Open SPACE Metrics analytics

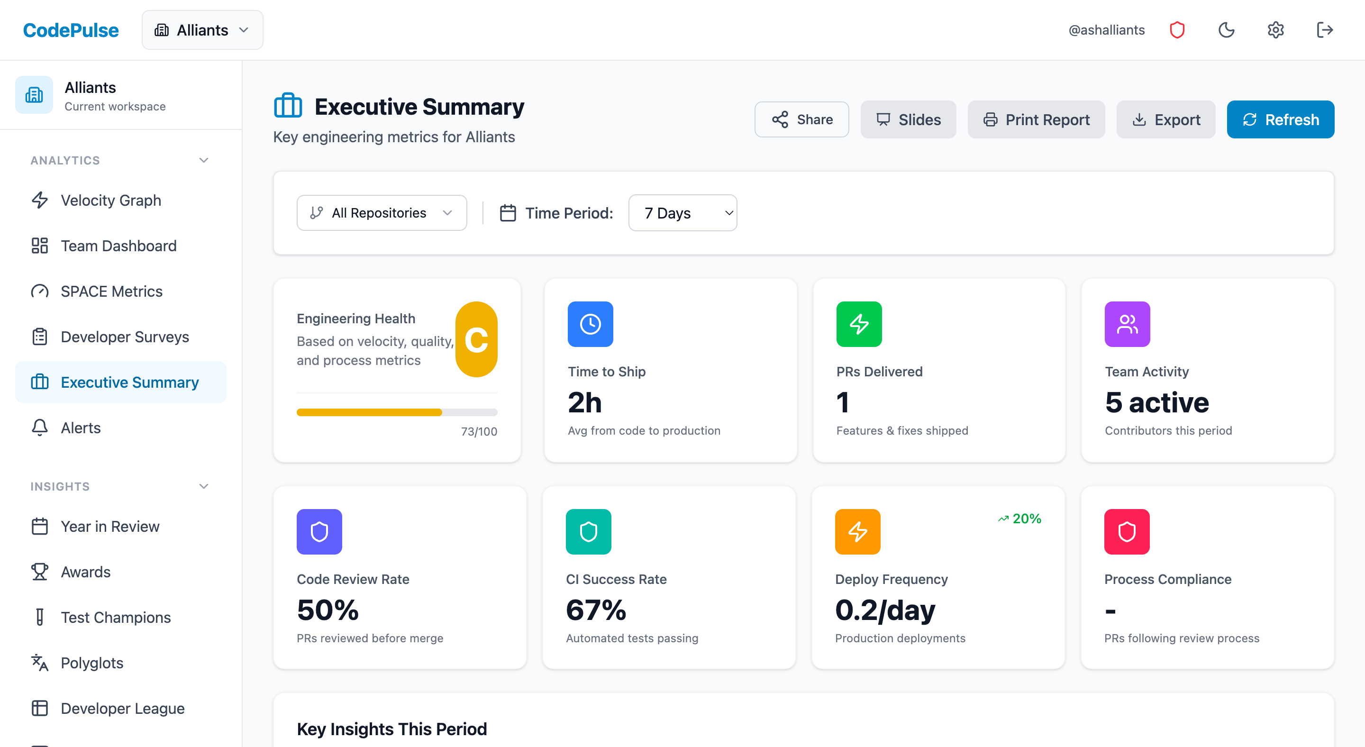(111, 291)
